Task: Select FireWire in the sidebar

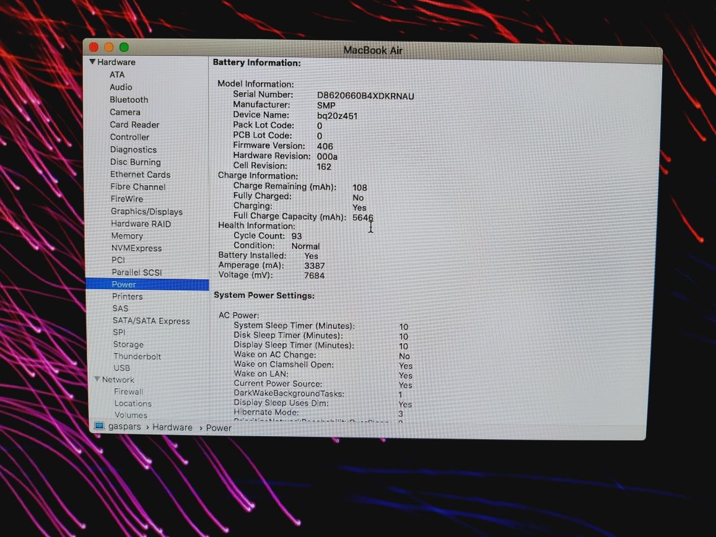Action: pos(127,199)
